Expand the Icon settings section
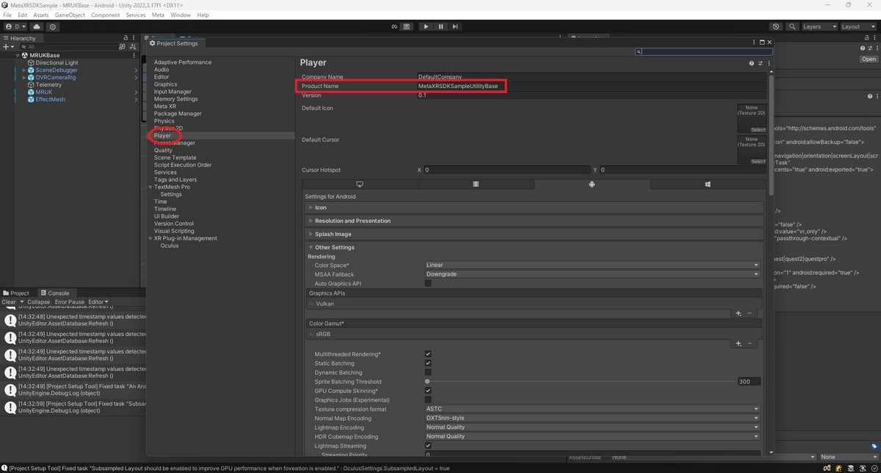The image size is (881, 473). pyautogui.click(x=534, y=208)
